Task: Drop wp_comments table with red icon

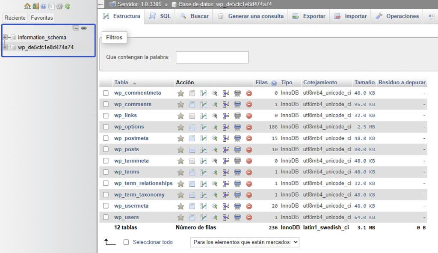Action: [249, 104]
